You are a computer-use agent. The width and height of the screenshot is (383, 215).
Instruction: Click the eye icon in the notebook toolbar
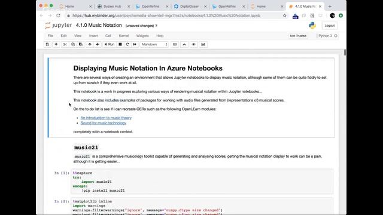(x=194, y=44)
